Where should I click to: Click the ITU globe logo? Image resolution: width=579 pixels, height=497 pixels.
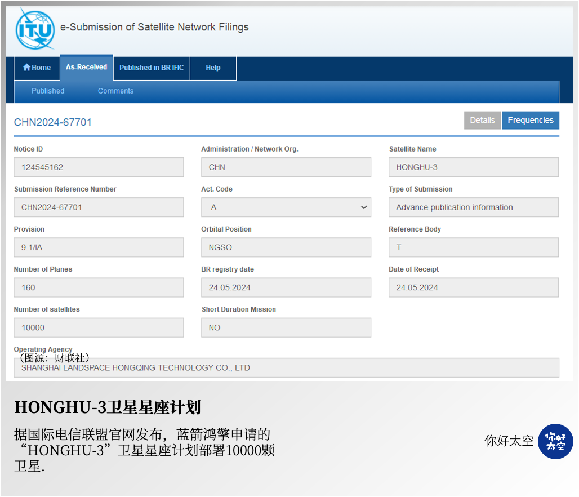35,29
